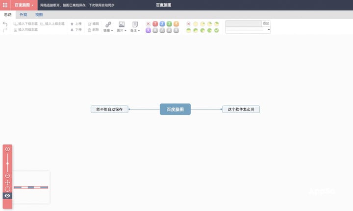This screenshot has height=211, width=353.
Task: Select the central 百度脑图 node
Action: pos(175,109)
